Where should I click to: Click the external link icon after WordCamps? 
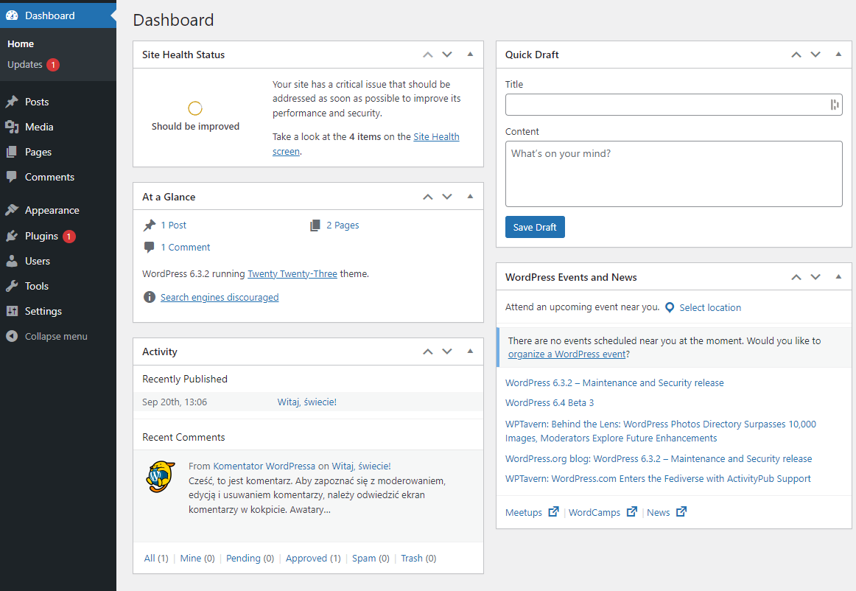631,512
